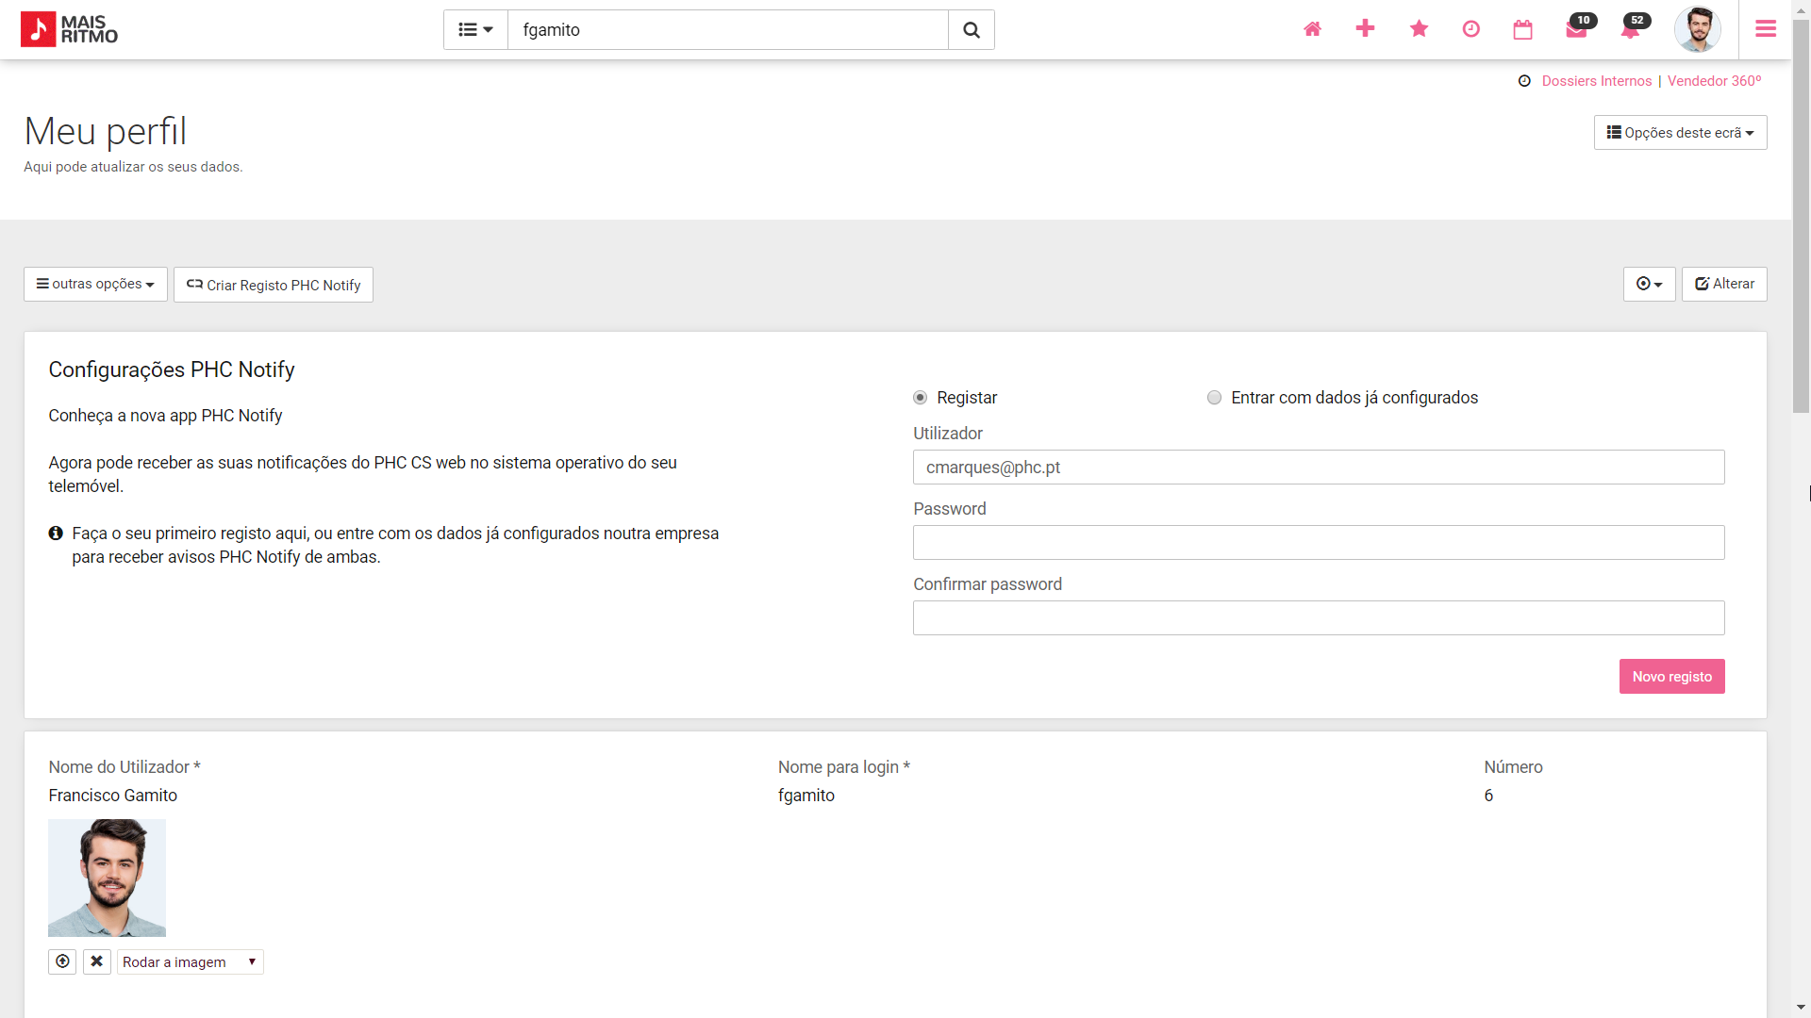Click the Utilizador email field
Image resolution: width=1811 pixels, height=1018 pixels.
click(1319, 468)
